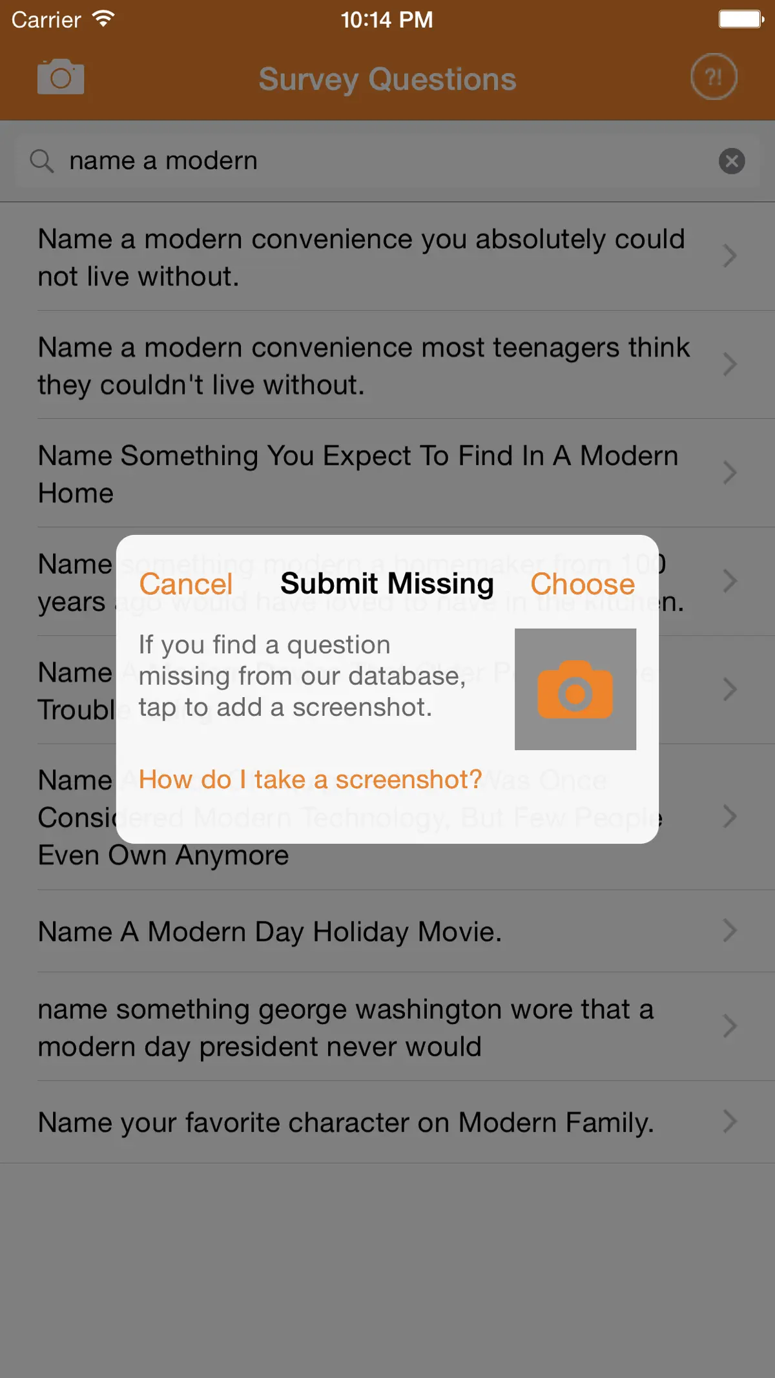Open the george washington wore question
This screenshot has width=775, height=1378.
pos(387,1027)
